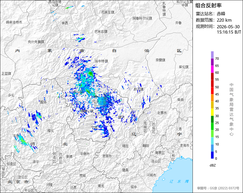Click the 奈曼旗 map label
Screen dimensions: 243x193
(x=160, y=60)
